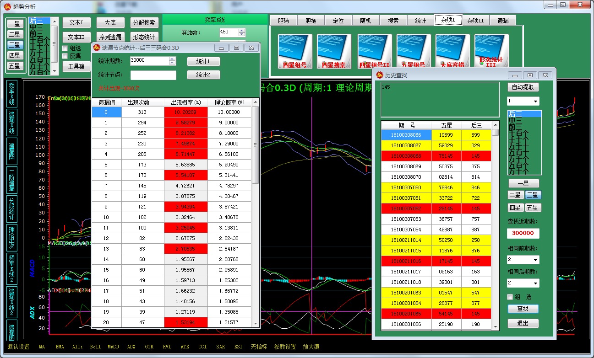594x358 pixels.
Task: Enable the 组选 checkbox in main toolbar
Action: 65,48
